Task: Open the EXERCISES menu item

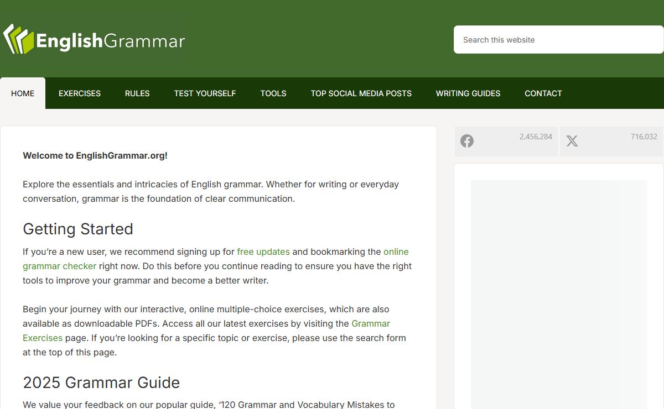Action: (x=80, y=93)
